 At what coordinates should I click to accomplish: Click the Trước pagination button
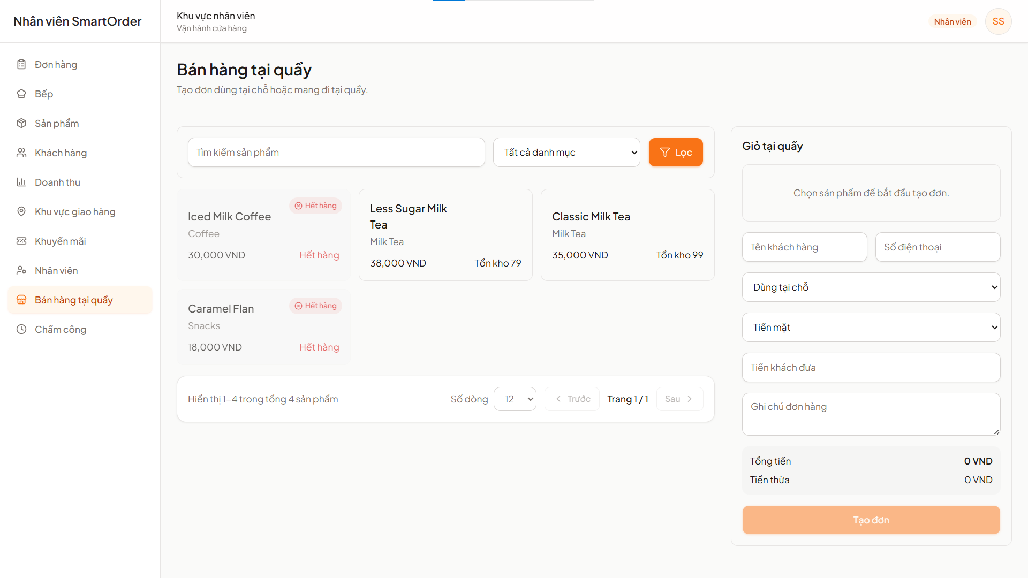click(572, 399)
